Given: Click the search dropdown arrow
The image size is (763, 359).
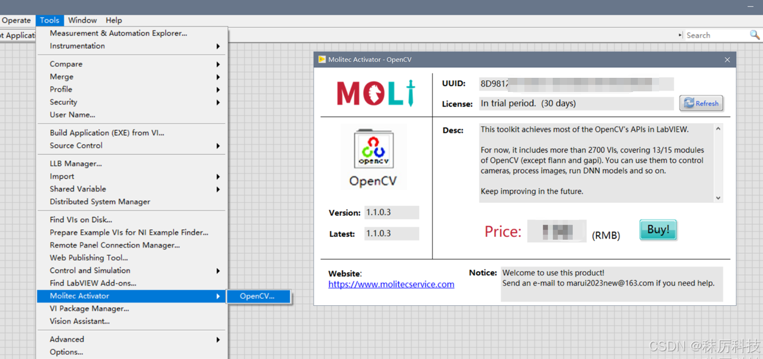Looking at the screenshot, I should point(680,35).
